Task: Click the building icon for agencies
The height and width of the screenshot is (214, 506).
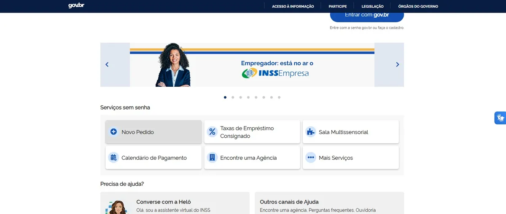Action: tap(212, 158)
